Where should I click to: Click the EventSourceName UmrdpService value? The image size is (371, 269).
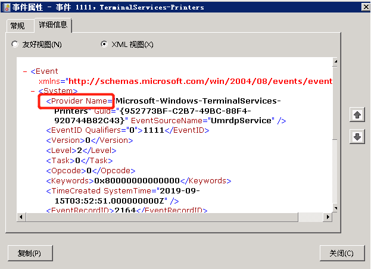click(241, 121)
